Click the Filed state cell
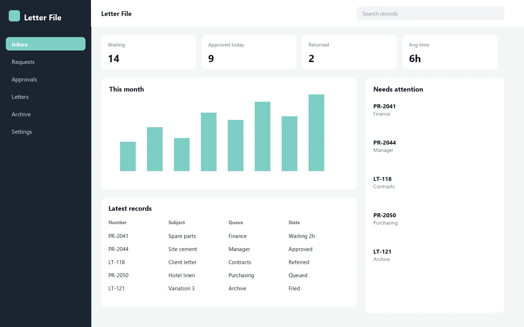524x327 pixels. (294, 288)
